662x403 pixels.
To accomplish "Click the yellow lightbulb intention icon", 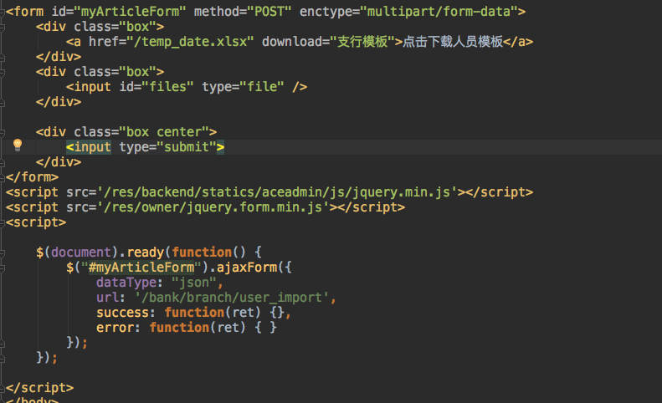I will click(x=18, y=145).
